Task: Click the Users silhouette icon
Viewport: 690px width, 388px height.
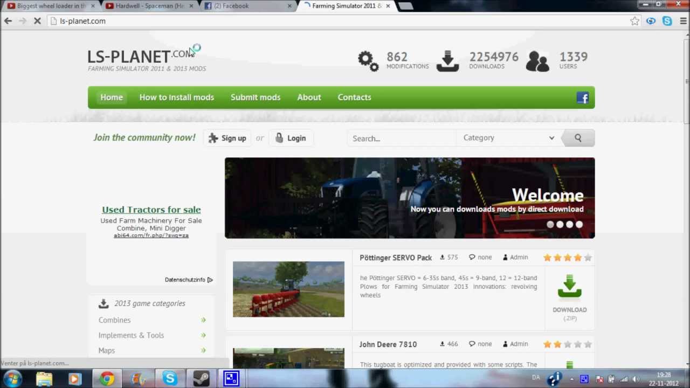Action: tap(537, 61)
